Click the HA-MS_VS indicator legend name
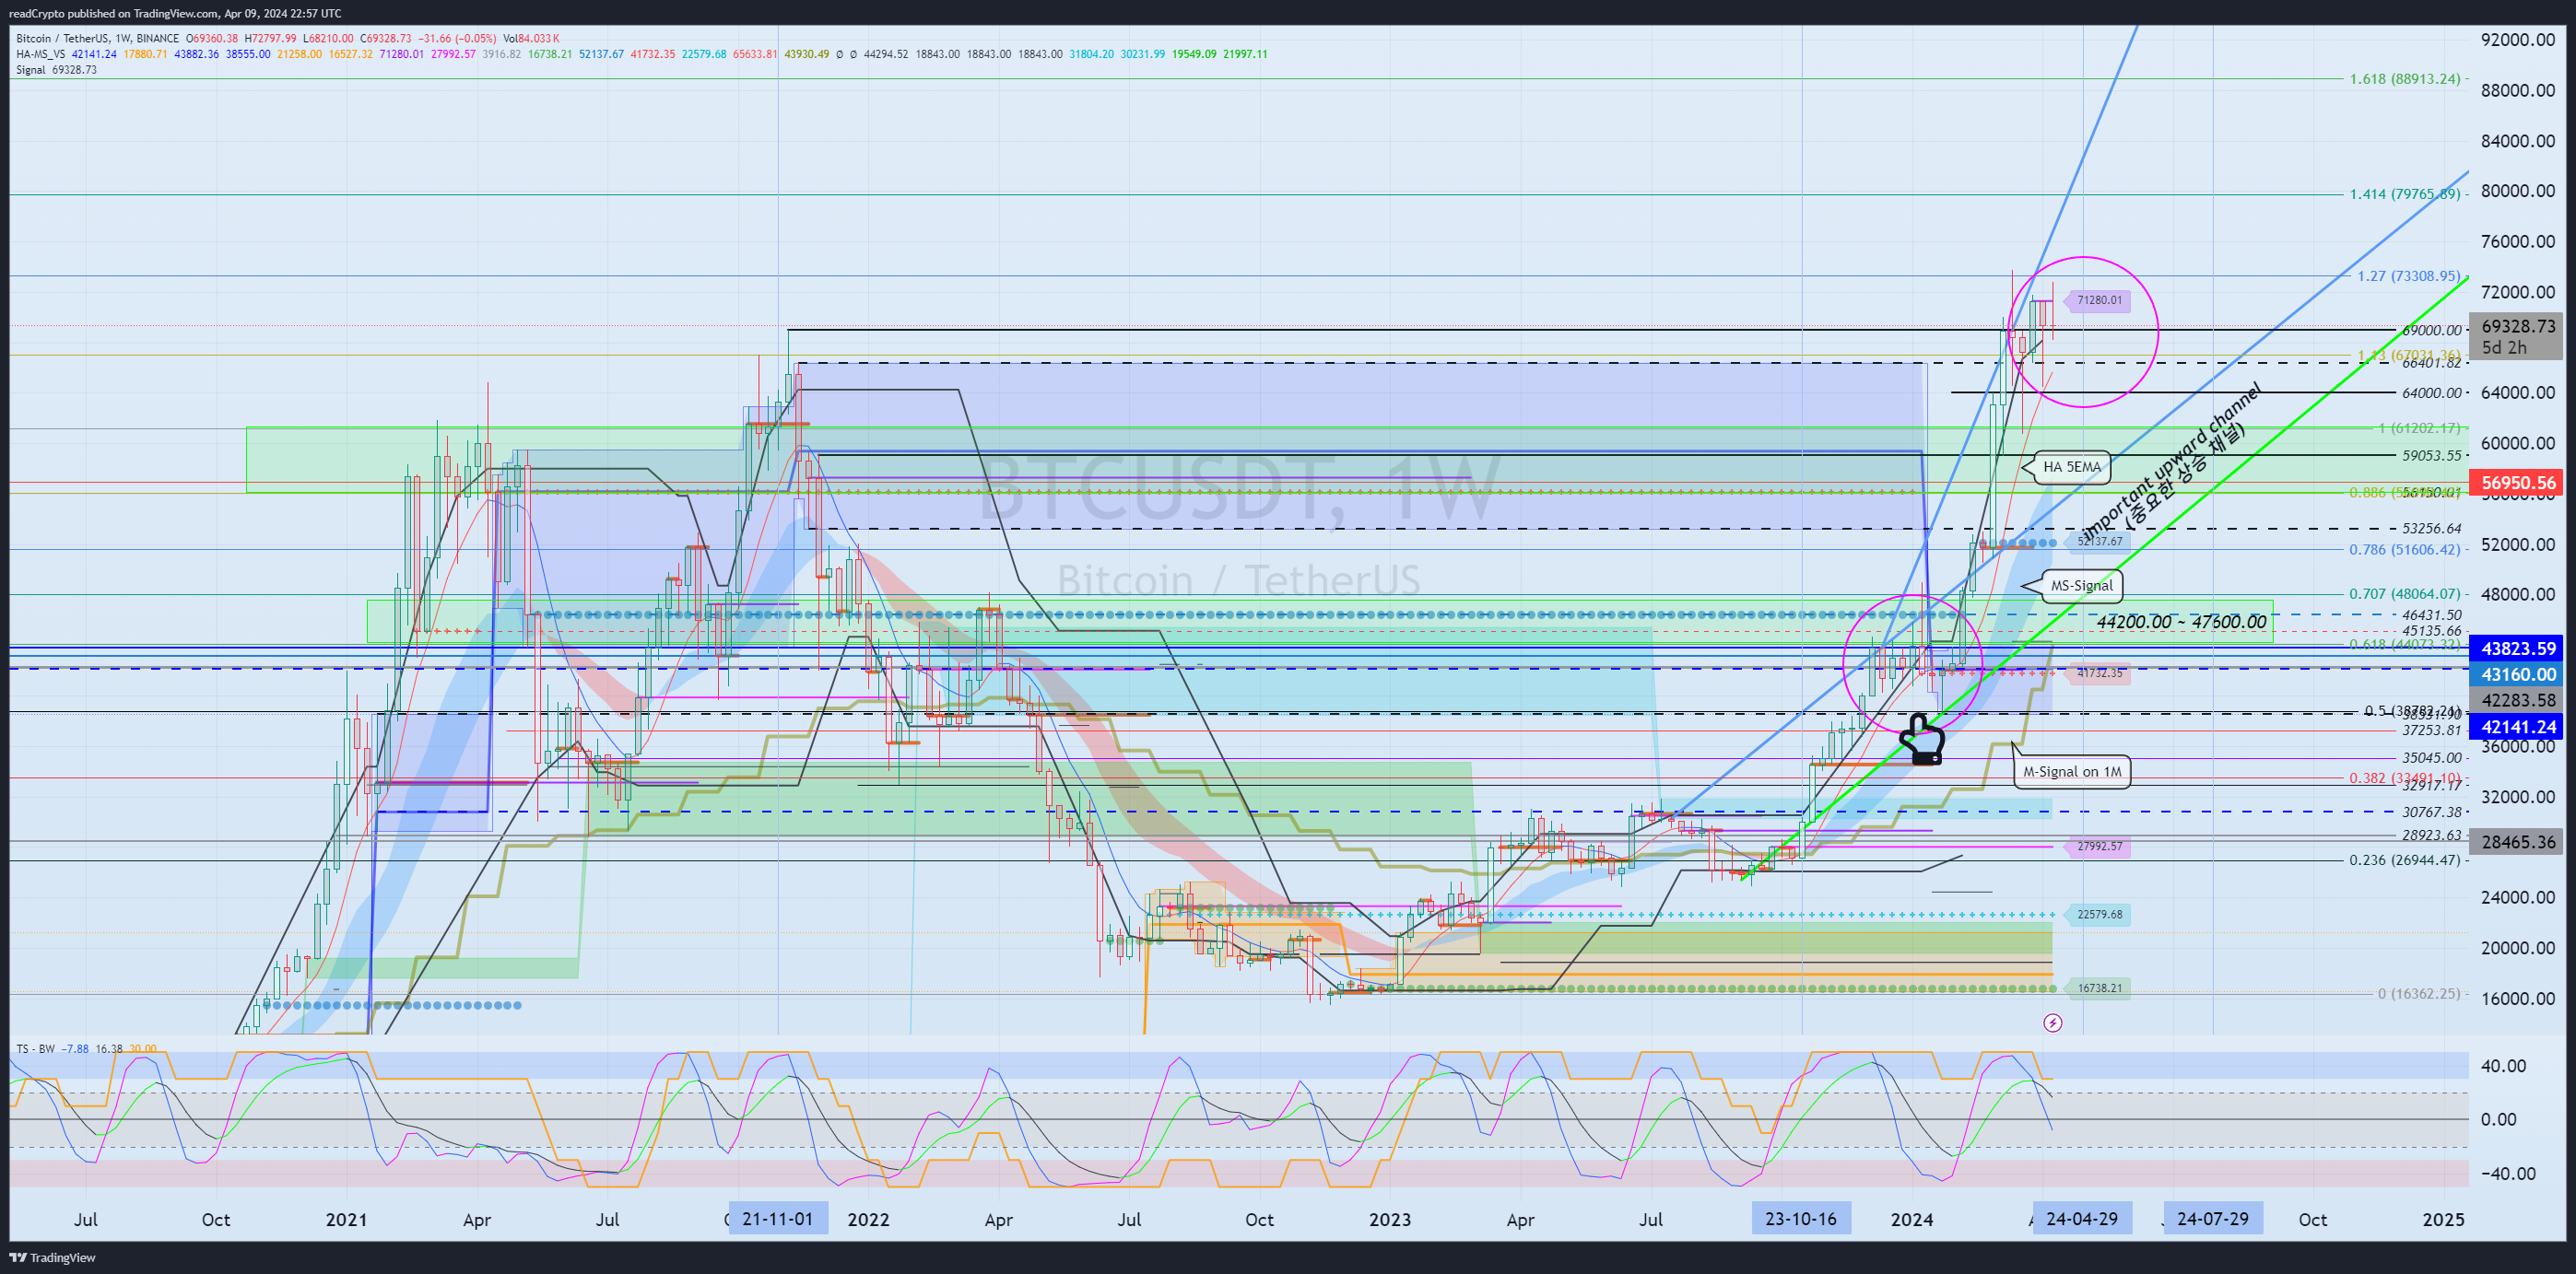The image size is (2576, 1274). (x=41, y=54)
